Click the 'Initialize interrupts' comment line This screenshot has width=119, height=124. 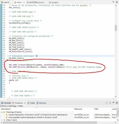pyautogui.click(x=23, y=56)
